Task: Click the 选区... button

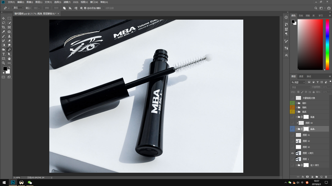Action: point(37,8)
